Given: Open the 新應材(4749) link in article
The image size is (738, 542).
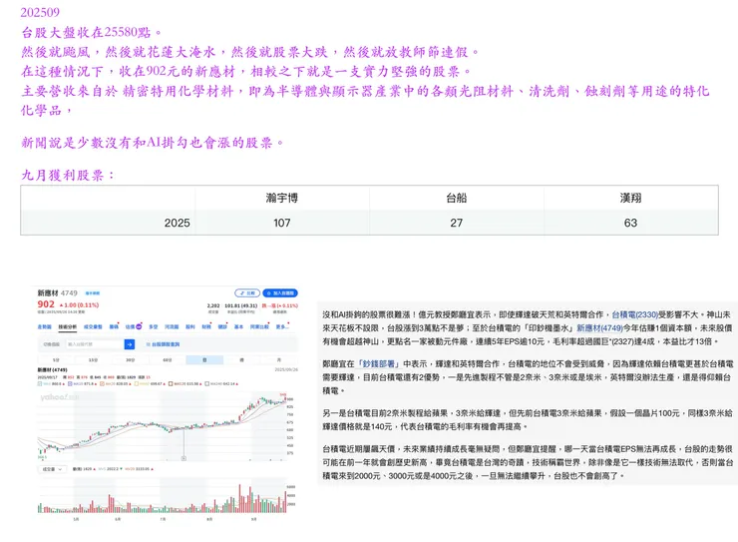Looking at the screenshot, I should [599, 327].
